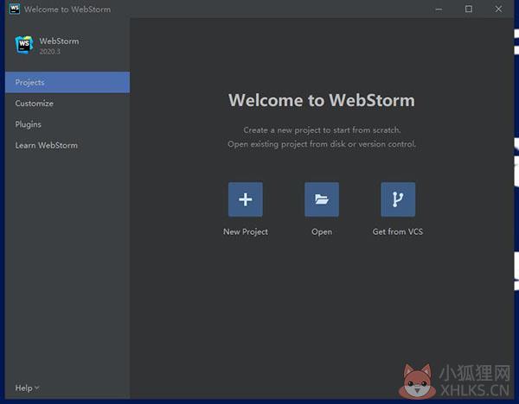Click the New Project plus icon
The height and width of the screenshot is (404, 519).
click(246, 199)
